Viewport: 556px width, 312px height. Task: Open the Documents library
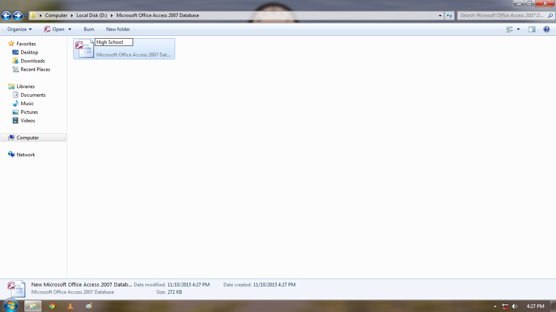33,95
